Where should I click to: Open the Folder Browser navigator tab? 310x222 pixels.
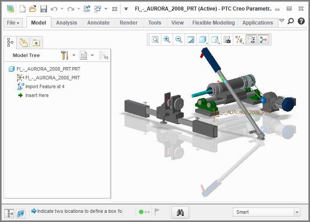23,43
